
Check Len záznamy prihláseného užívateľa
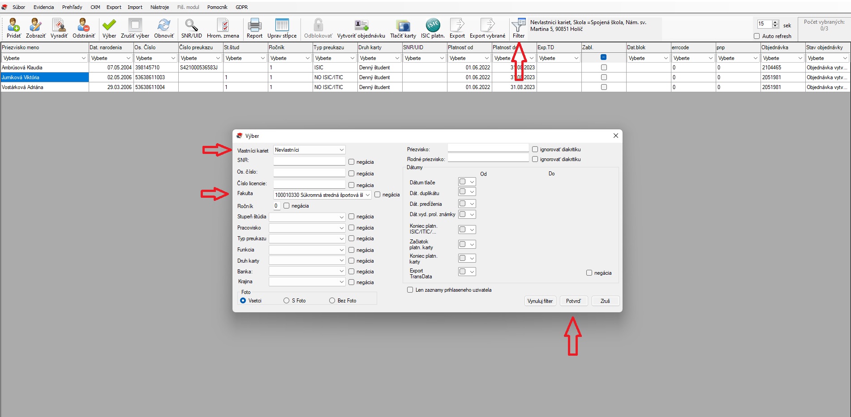coord(410,290)
